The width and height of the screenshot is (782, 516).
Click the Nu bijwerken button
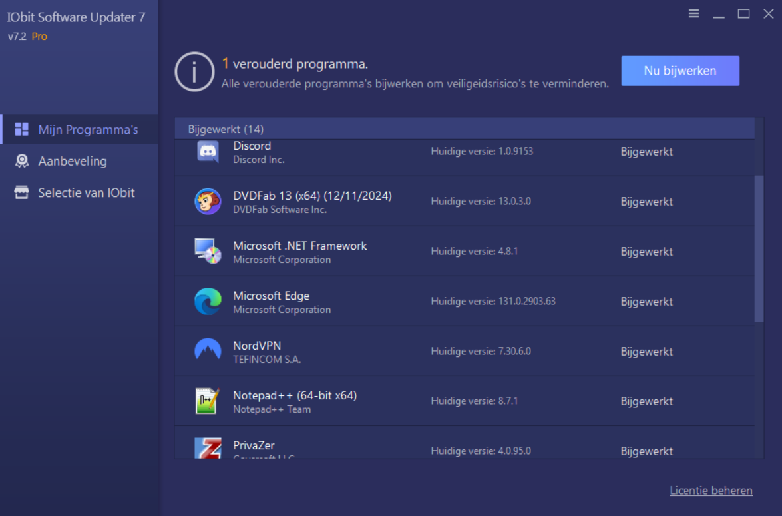(680, 71)
